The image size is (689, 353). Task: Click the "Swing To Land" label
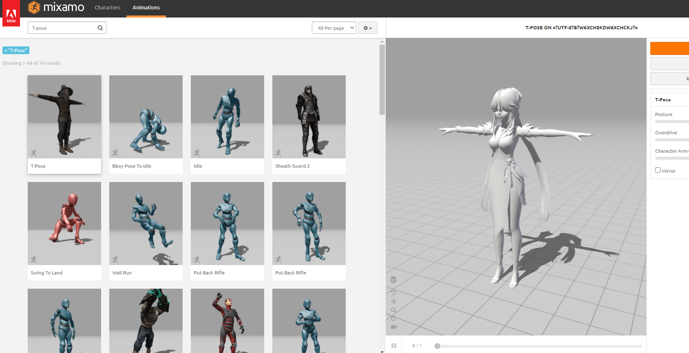tap(46, 273)
